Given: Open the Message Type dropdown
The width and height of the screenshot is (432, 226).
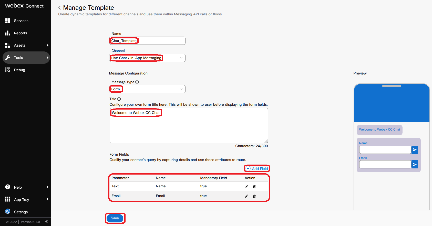Looking at the screenshot, I should click(147, 89).
